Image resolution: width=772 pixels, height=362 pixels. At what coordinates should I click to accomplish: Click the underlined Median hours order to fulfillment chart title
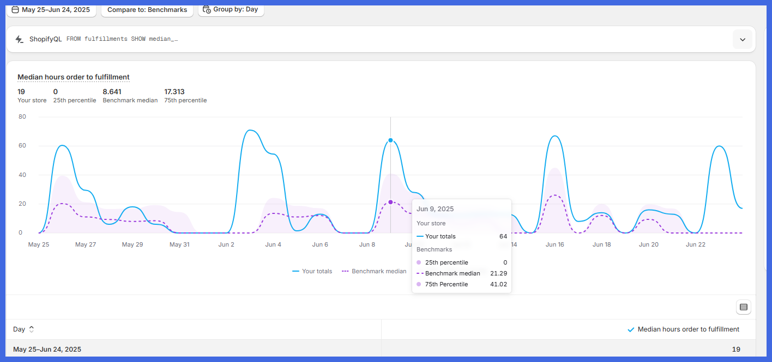click(74, 77)
